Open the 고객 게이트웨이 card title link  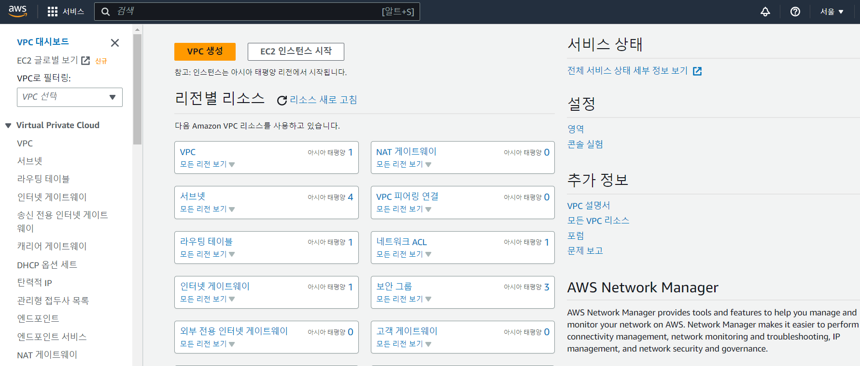point(407,331)
